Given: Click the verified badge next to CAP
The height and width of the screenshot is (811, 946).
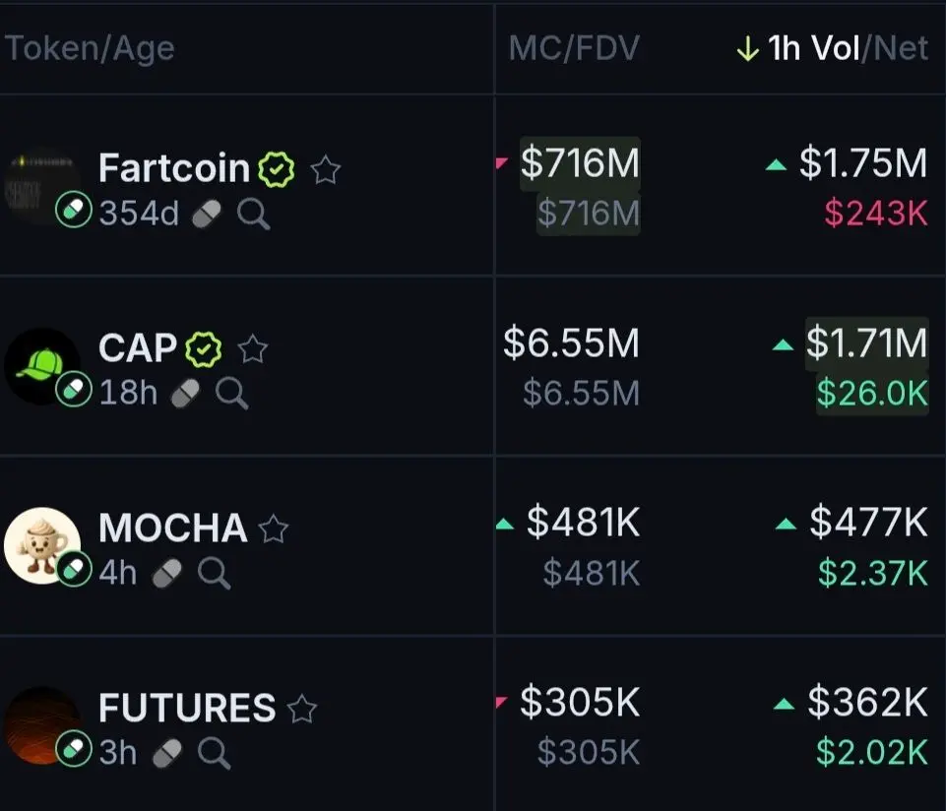Looking at the screenshot, I should (x=204, y=348).
